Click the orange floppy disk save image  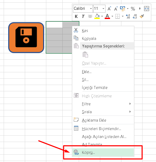coord(26,38)
